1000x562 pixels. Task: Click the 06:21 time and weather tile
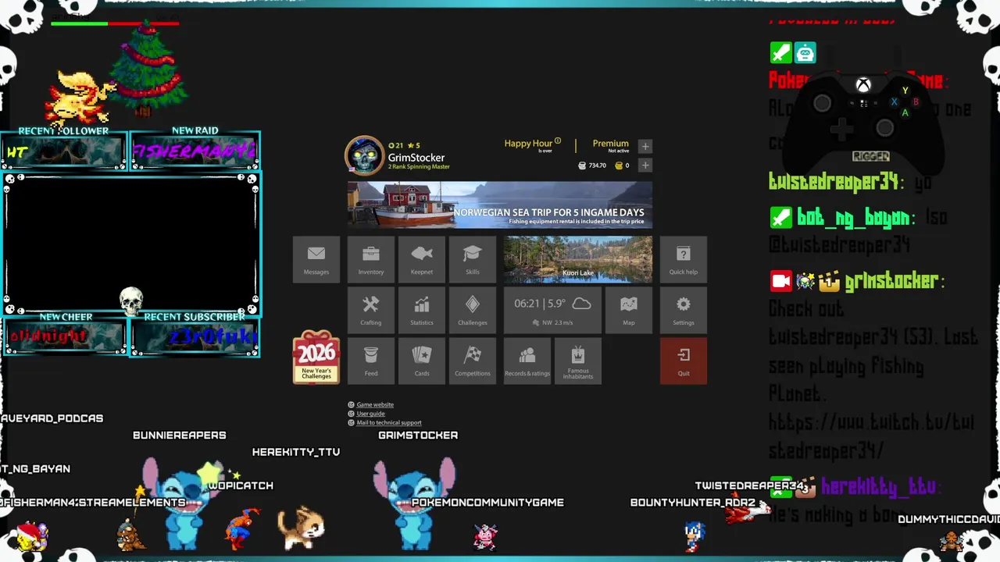pos(553,310)
